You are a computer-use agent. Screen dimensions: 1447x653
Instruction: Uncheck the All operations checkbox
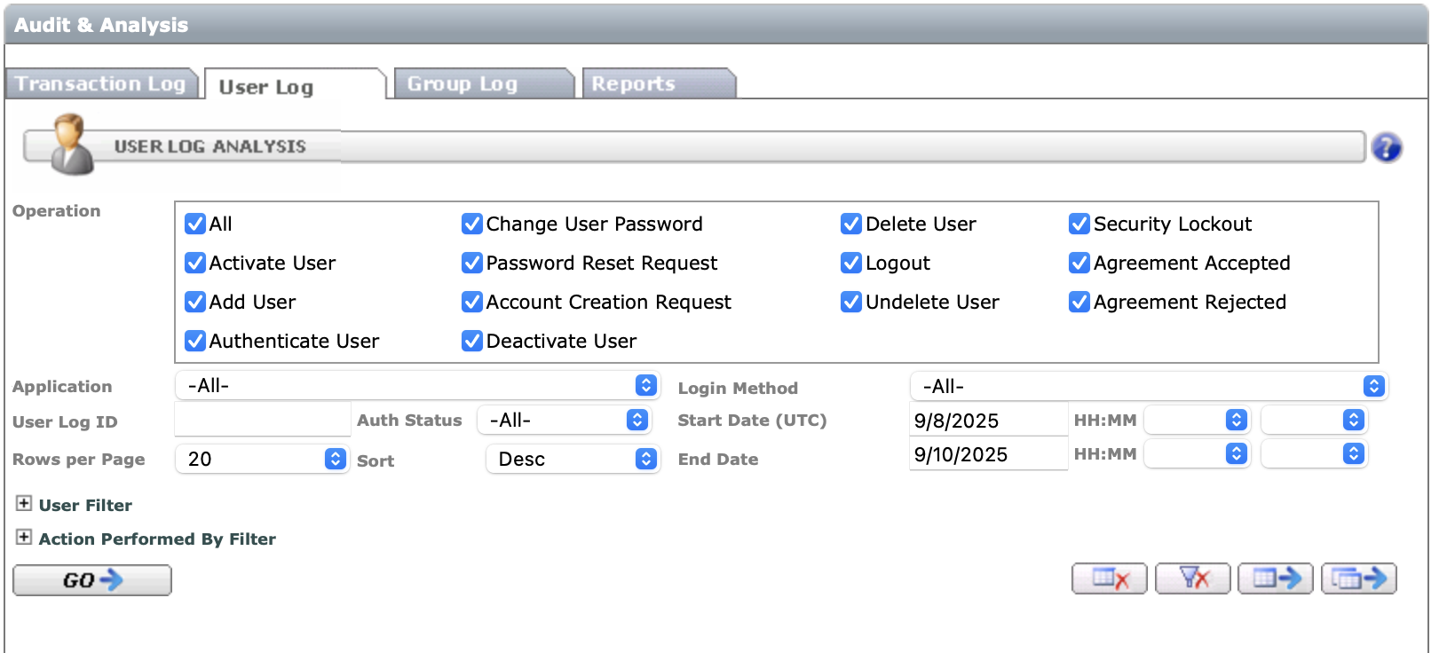coord(195,224)
